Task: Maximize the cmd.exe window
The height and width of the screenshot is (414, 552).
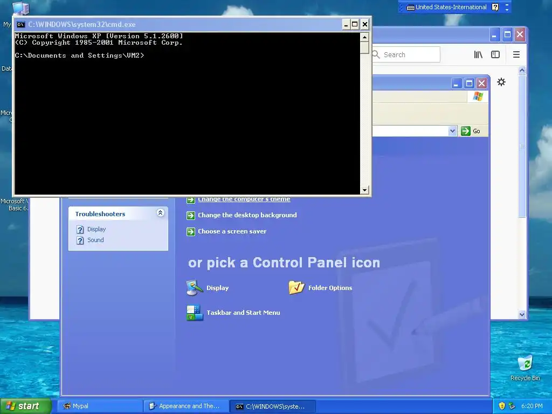Action: (355, 24)
